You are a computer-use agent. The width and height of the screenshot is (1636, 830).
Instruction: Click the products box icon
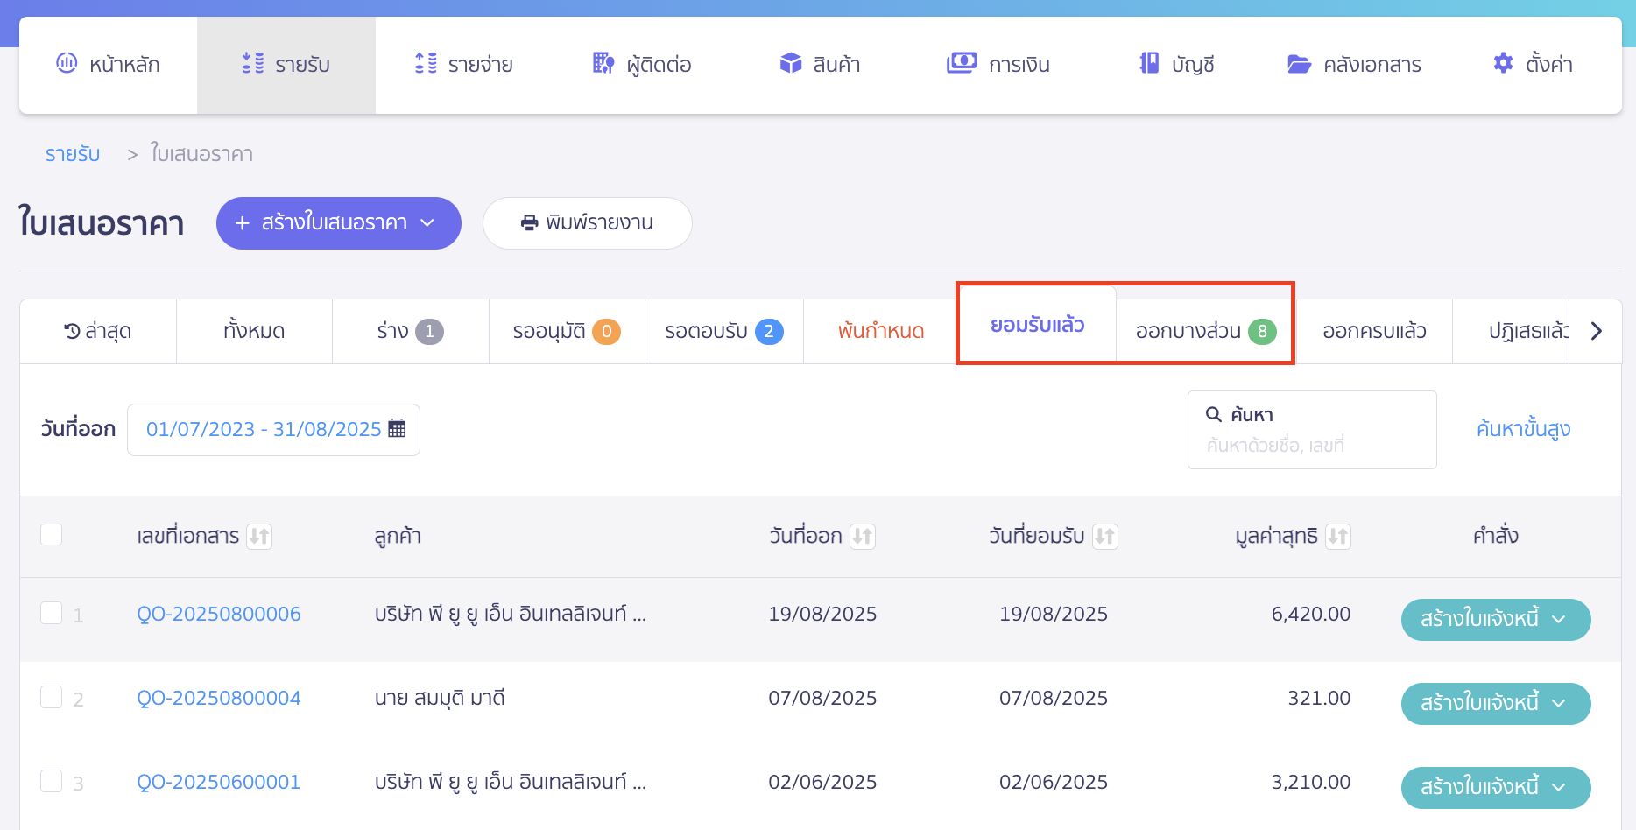791,63
